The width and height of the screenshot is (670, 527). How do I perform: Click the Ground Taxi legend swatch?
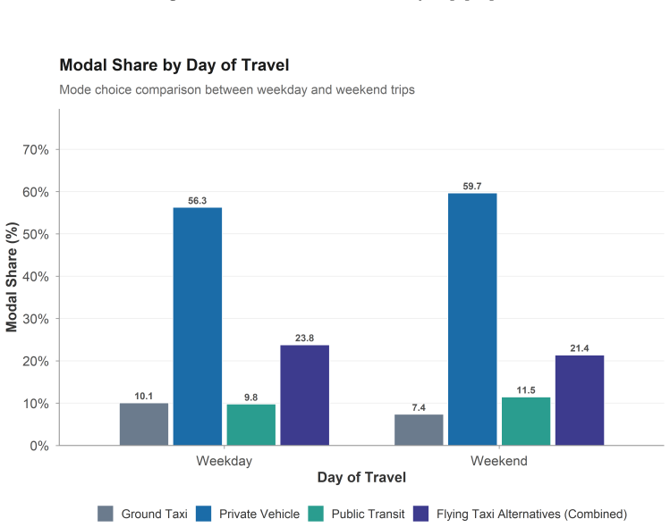(x=106, y=514)
